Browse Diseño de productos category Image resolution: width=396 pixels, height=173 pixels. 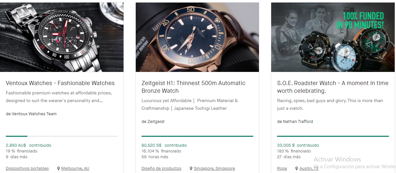[161, 169]
